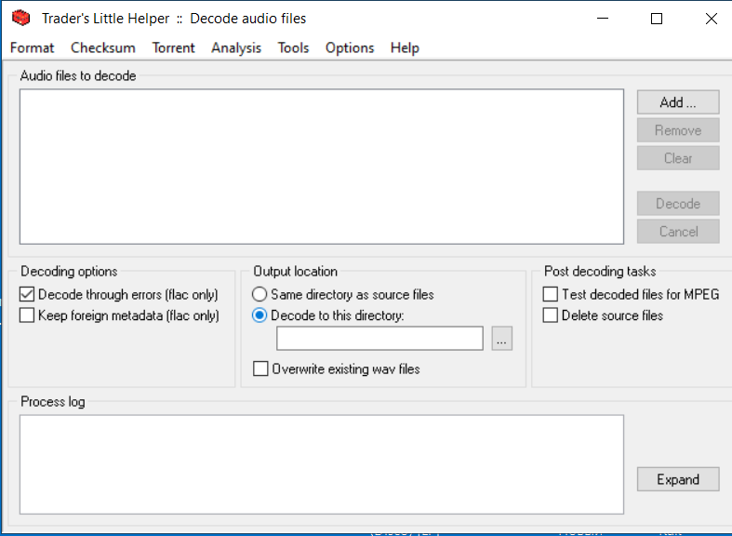Expand the Torrent menu
Screen dimensions: 732x536
pyautogui.click(x=174, y=47)
